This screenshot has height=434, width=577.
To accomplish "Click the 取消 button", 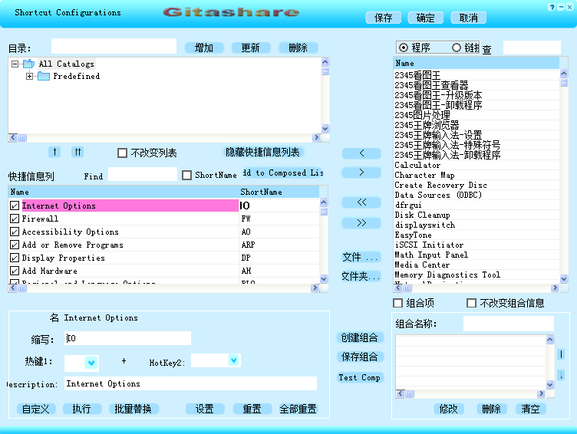I will coord(469,18).
